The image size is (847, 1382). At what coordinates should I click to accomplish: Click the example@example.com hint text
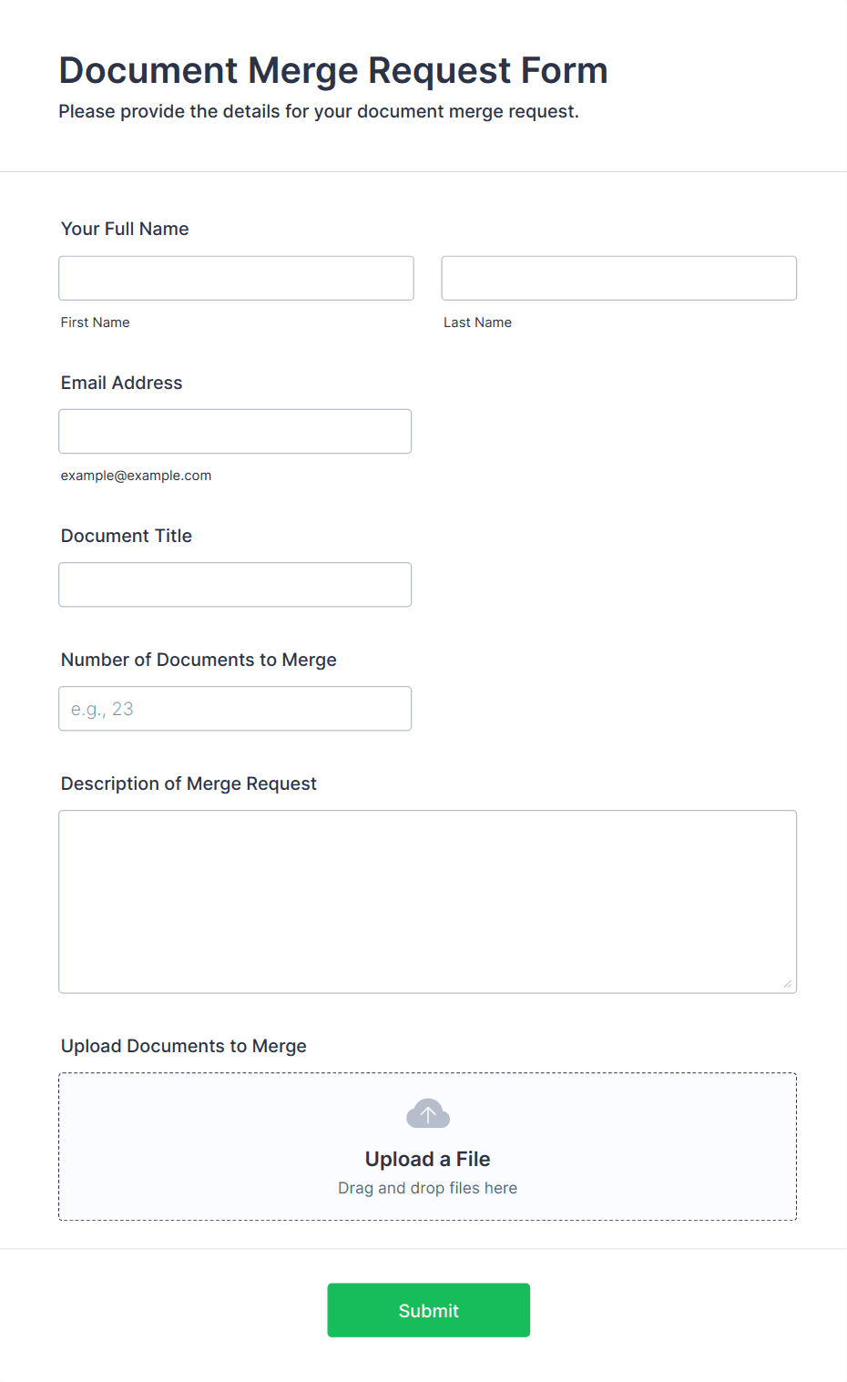click(136, 476)
